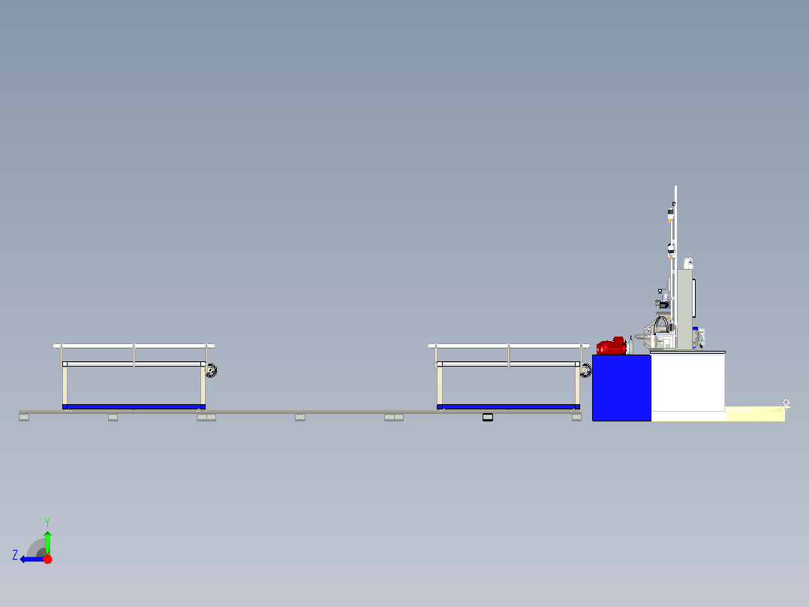The width and height of the screenshot is (809, 607).
Task: Click the white machine base cabinet
Action: tap(687, 385)
